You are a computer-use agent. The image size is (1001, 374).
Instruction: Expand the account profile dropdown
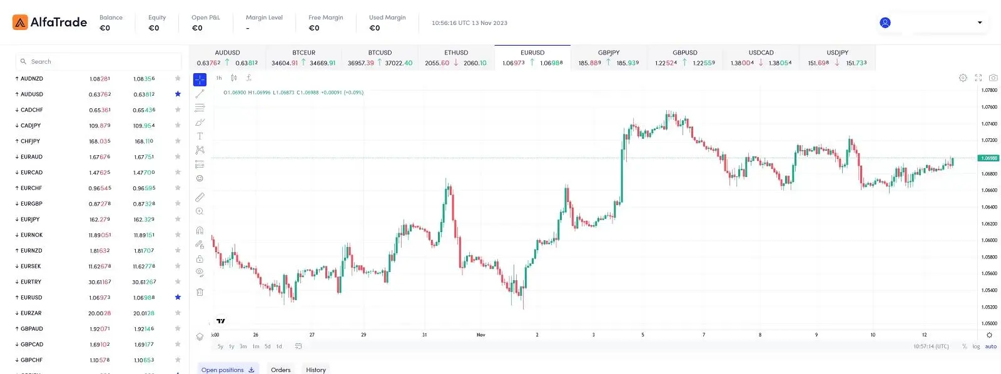pyautogui.click(x=980, y=23)
